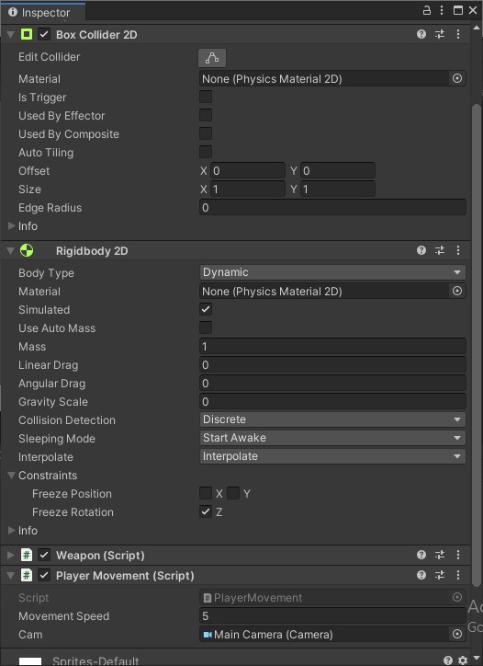
Task: Open Box Collider 2D help reference icon
Action: pos(421,34)
